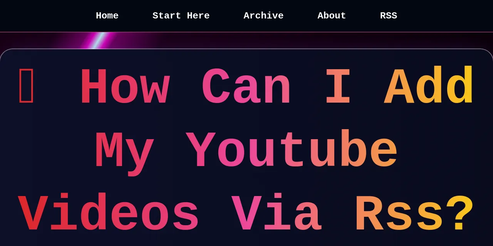Go to the Start Here page

(x=181, y=16)
